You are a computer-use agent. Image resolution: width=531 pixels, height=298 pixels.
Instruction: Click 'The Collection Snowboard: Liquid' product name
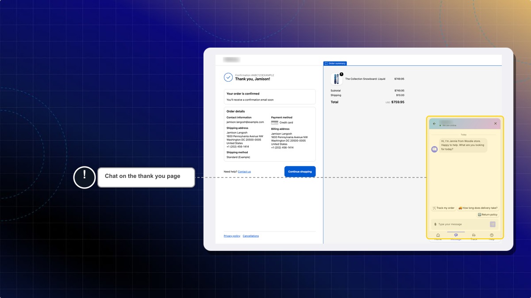coord(365,79)
